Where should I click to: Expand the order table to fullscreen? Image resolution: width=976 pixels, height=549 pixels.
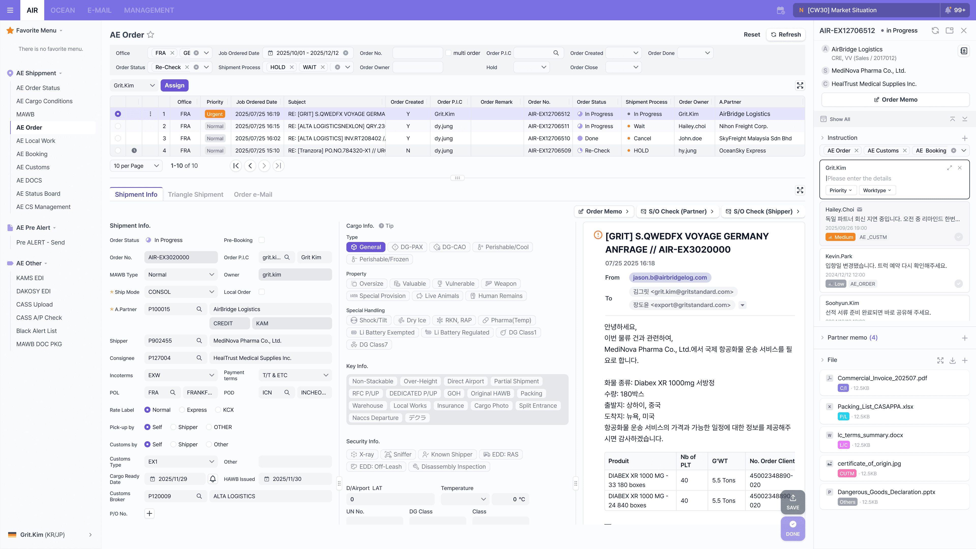pos(800,86)
